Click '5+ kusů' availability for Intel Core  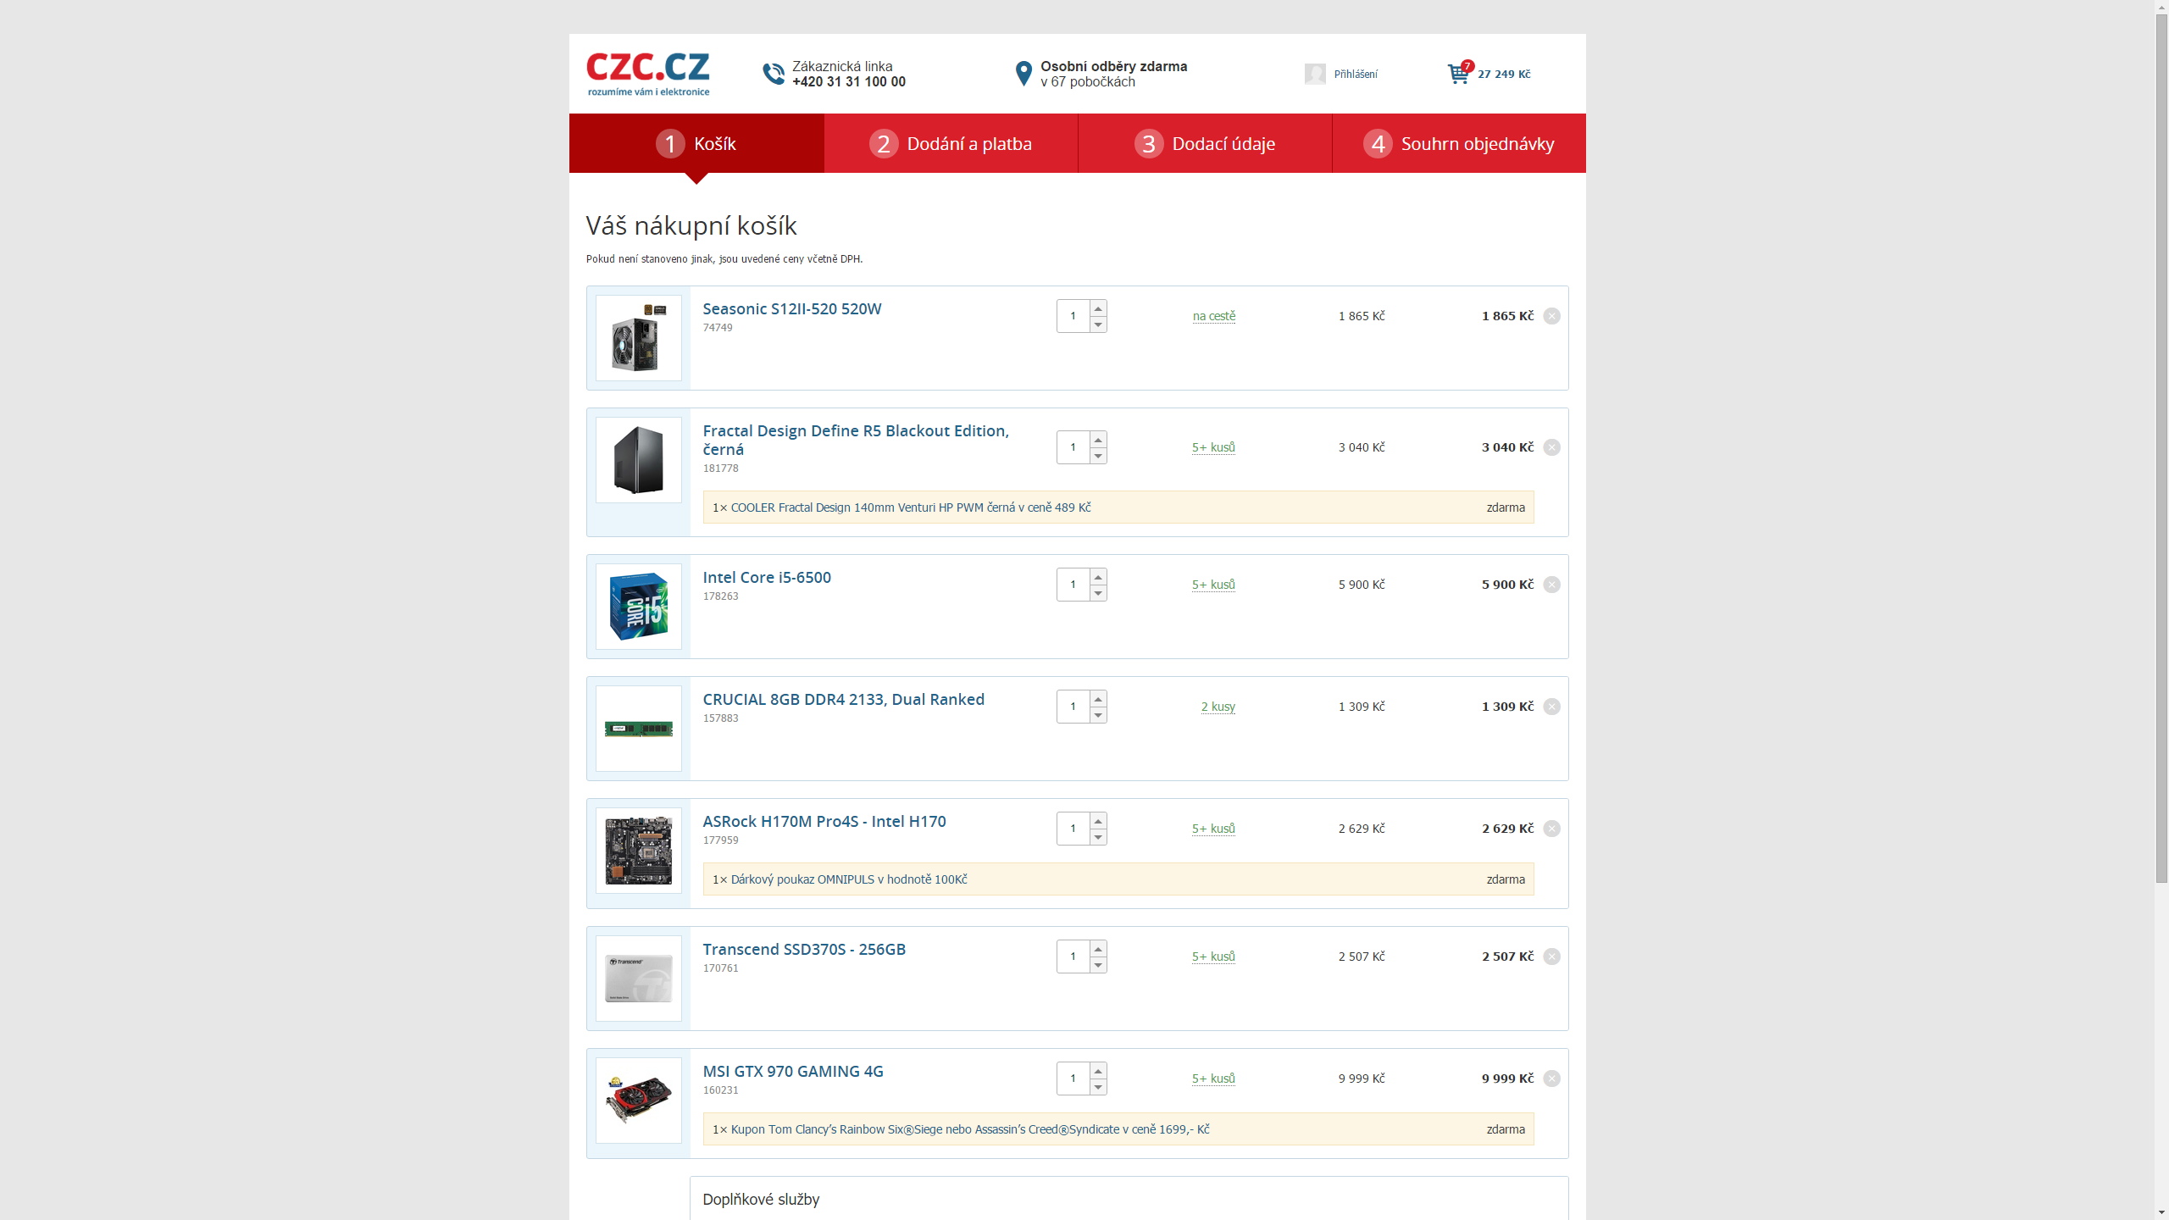[x=1213, y=585]
